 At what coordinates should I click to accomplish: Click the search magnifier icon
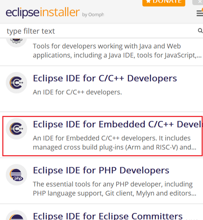click(x=200, y=31)
